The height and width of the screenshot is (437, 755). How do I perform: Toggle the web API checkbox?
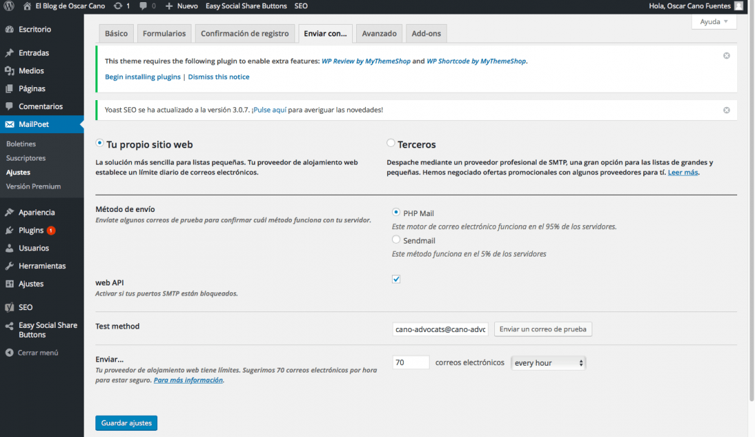pos(396,279)
